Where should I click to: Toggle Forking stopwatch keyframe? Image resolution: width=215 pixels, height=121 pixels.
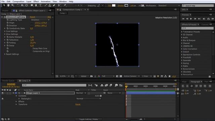point(7,43)
